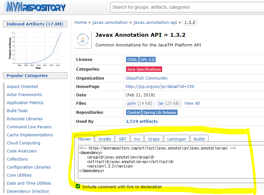Switch to the Grape tab

coord(154,139)
